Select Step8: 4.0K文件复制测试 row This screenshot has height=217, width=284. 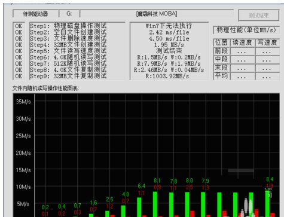[68, 70]
